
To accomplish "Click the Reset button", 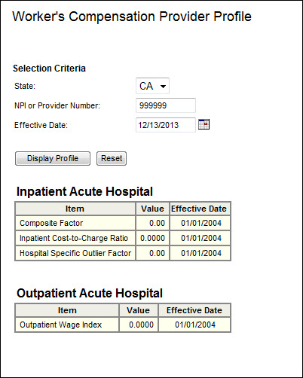I will [x=112, y=158].
